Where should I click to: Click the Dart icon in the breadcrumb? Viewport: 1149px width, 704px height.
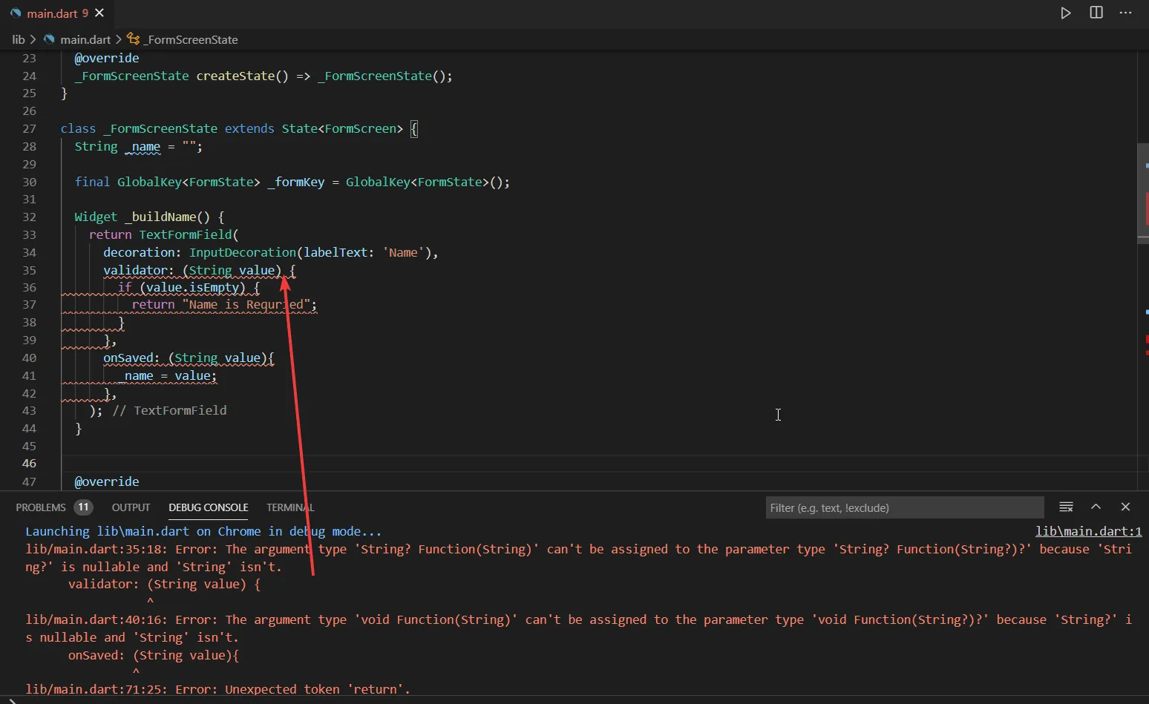pos(49,39)
